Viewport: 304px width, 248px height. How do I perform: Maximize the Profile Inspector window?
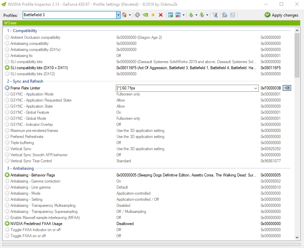click(281, 4)
